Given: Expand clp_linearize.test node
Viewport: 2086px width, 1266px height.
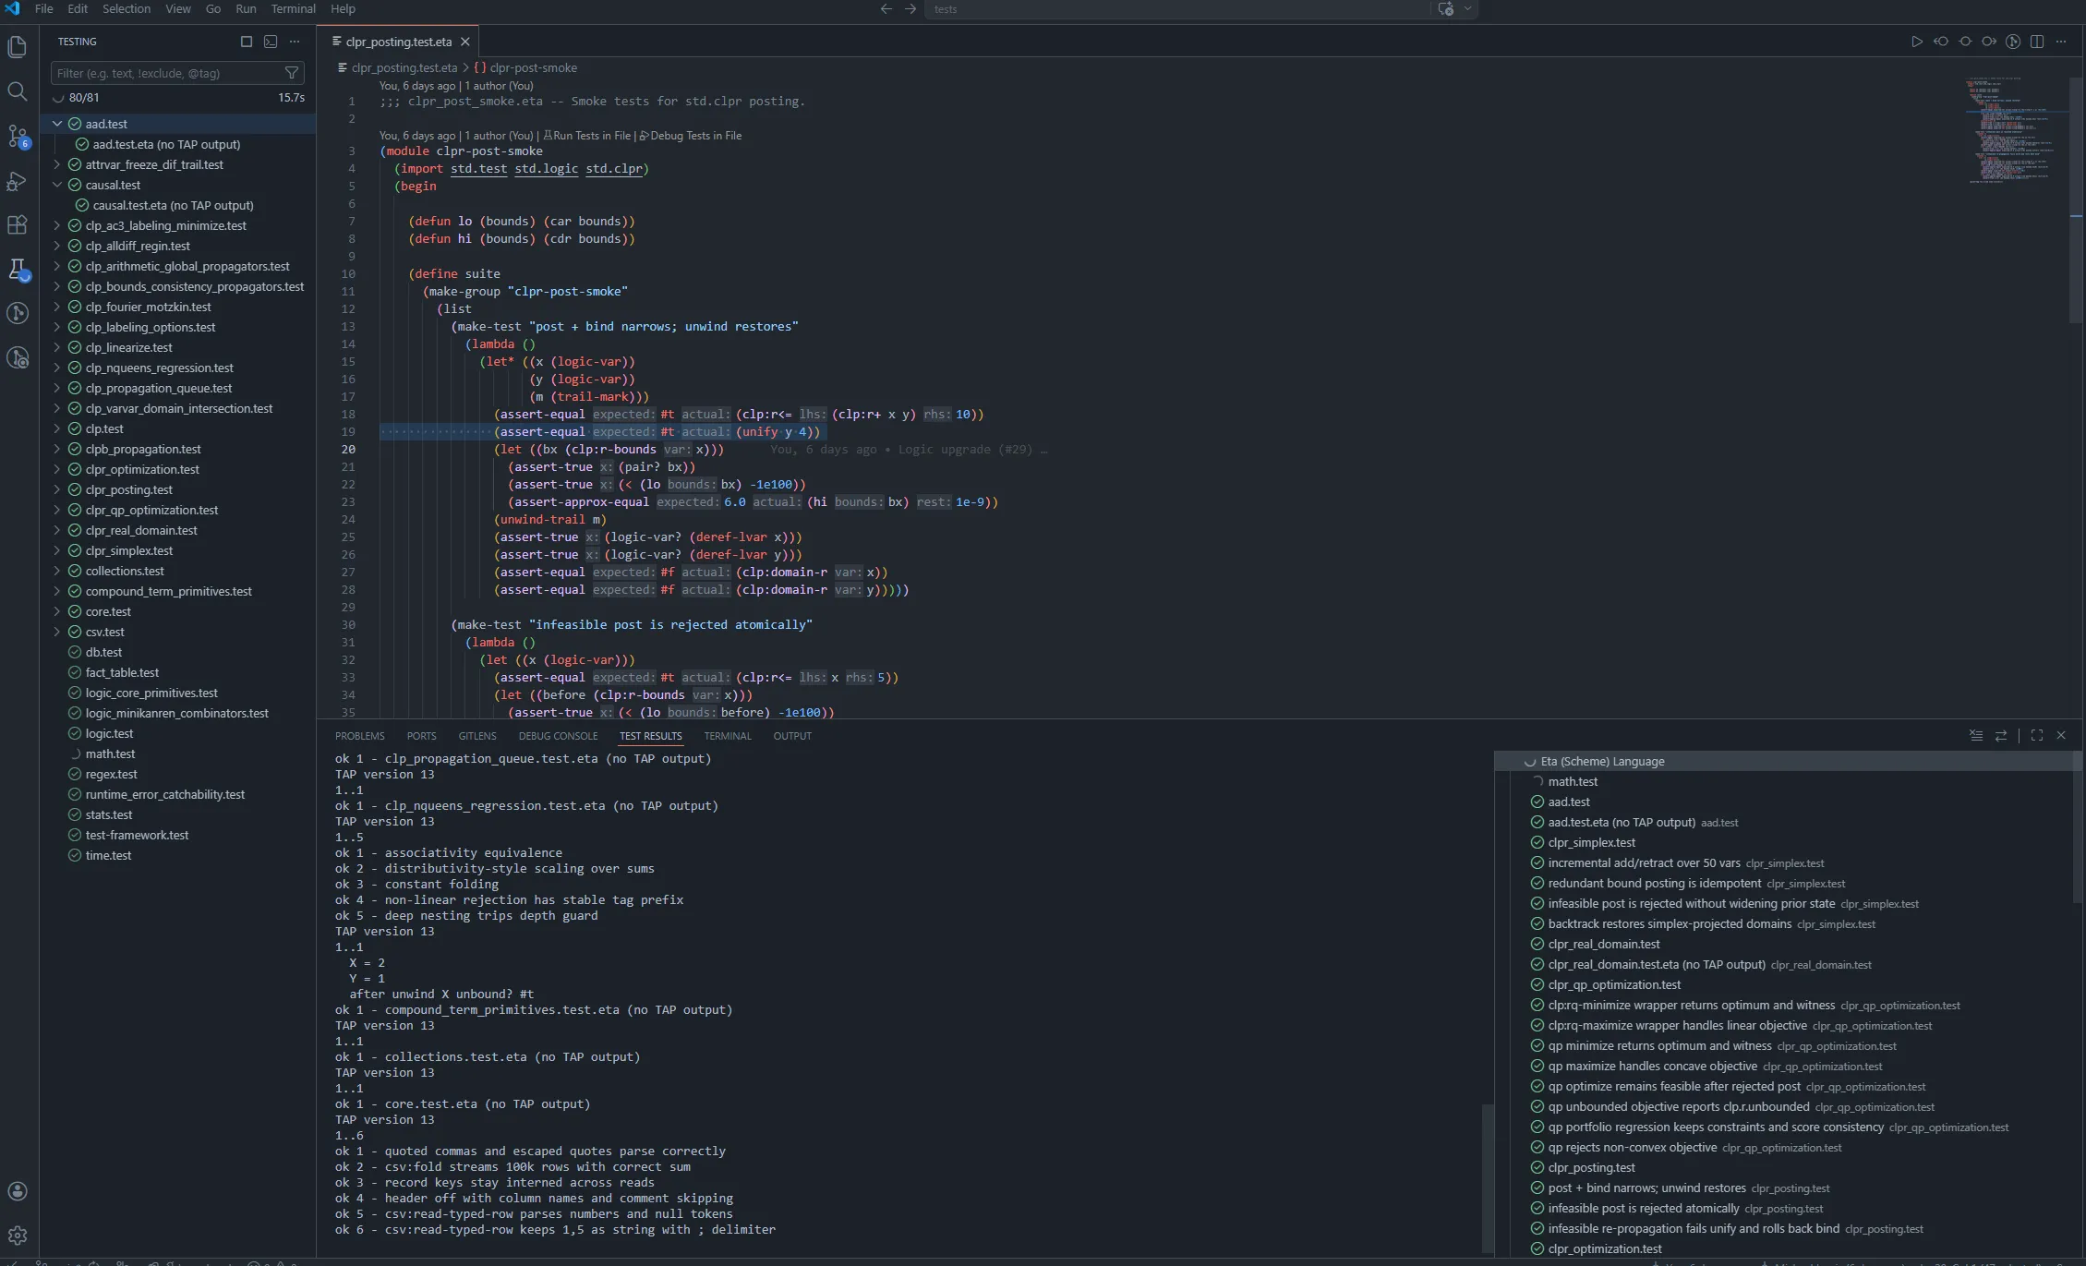Looking at the screenshot, I should point(57,347).
